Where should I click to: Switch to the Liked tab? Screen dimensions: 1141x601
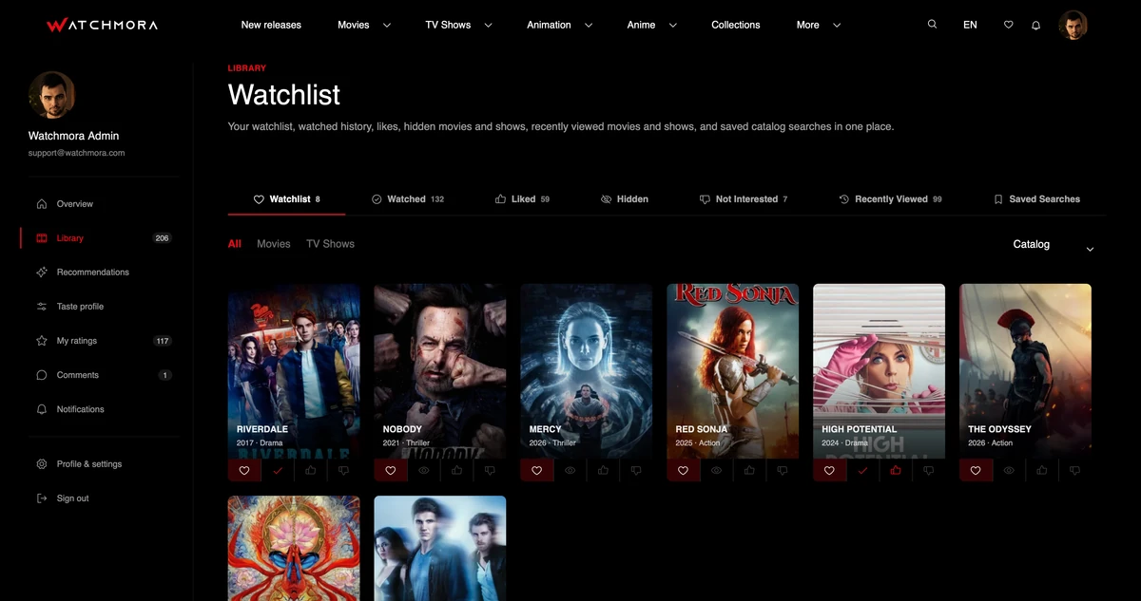point(522,199)
